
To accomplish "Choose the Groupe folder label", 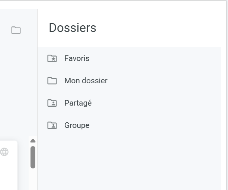I will 77,125.
